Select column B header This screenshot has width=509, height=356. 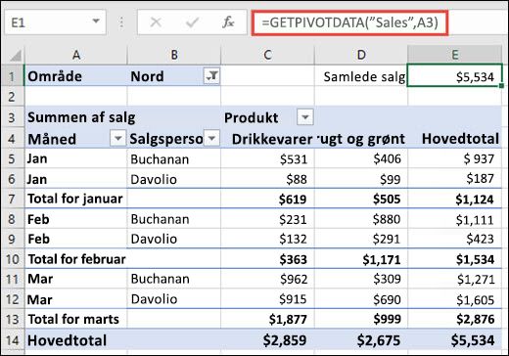[174, 55]
